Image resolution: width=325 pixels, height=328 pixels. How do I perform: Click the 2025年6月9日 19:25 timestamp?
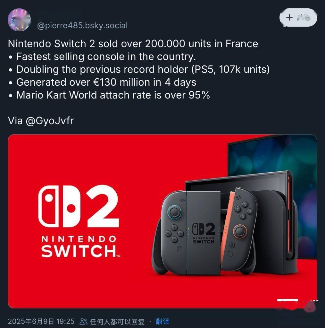[41, 321]
